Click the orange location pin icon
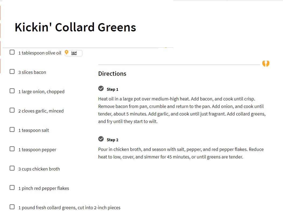283x217 pixels. 66,52
